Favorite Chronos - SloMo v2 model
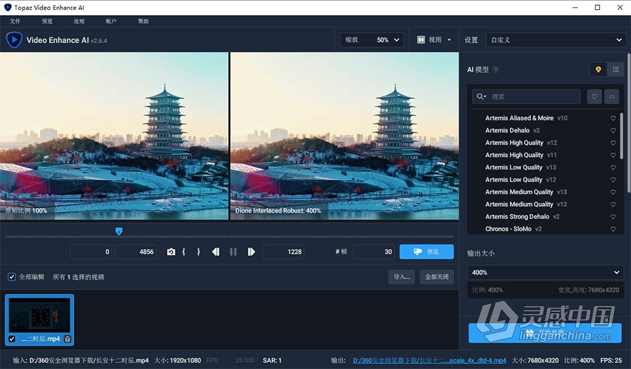 (x=613, y=229)
